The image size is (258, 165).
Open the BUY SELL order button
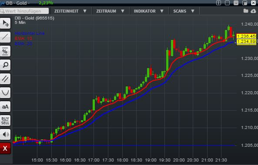5,121
